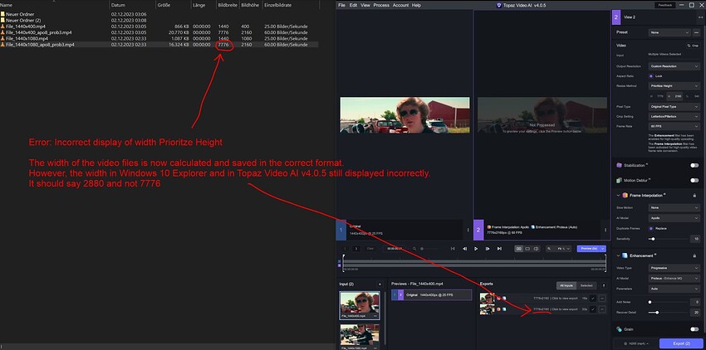
Task: Collapse the Enhancement section
Action: pos(619,255)
